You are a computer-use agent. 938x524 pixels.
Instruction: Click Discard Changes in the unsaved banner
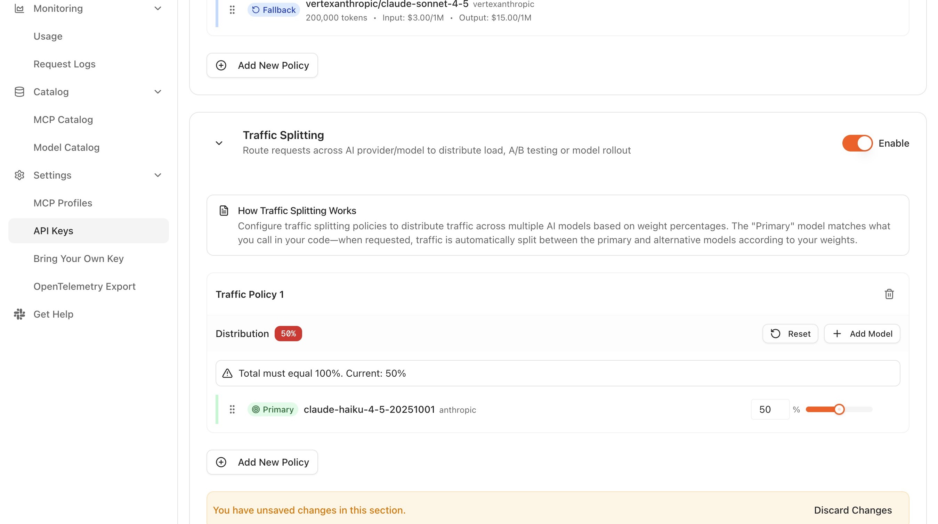pos(853,510)
